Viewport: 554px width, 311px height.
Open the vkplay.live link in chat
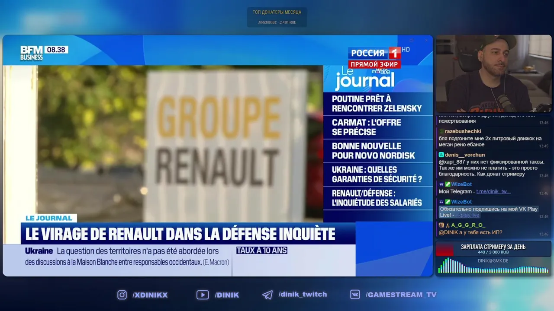click(468, 215)
